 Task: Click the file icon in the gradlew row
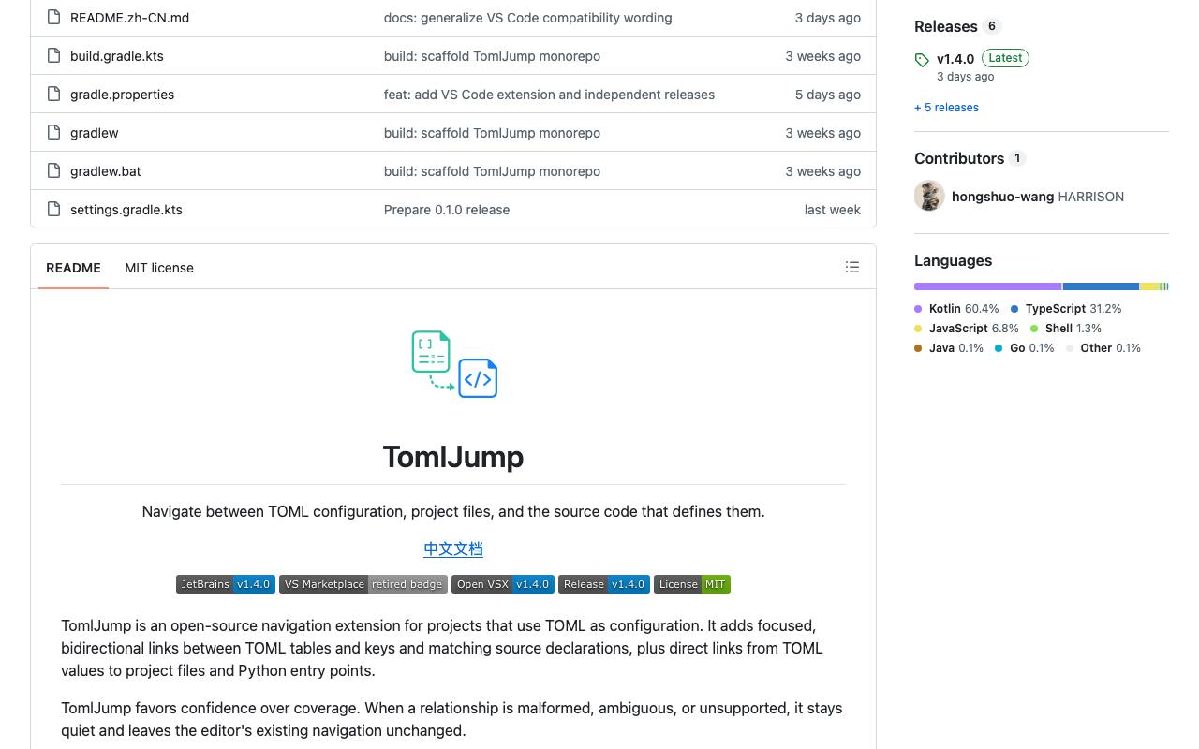(54, 132)
